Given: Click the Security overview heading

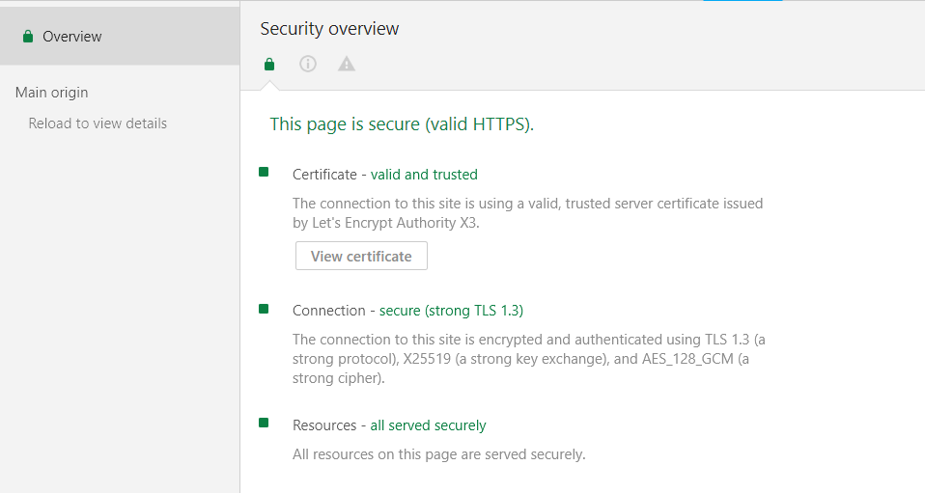Looking at the screenshot, I should 329,29.
